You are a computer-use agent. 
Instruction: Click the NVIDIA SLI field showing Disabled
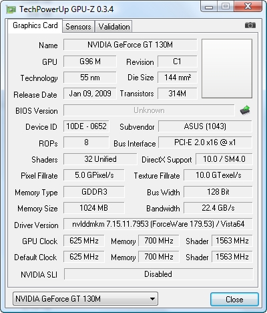click(158, 274)
